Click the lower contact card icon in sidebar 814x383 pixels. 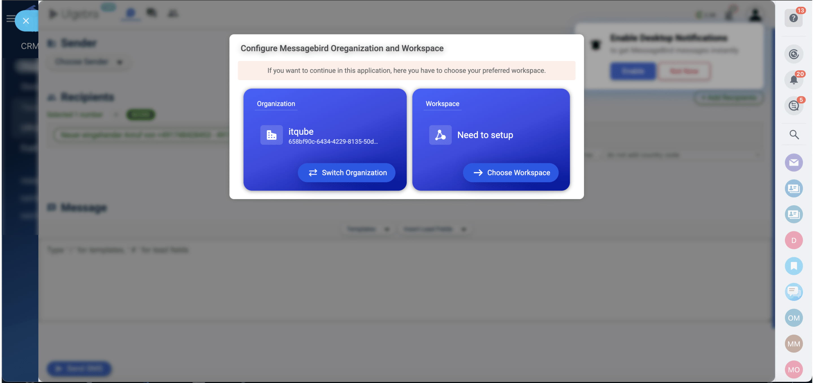(794, 215)
